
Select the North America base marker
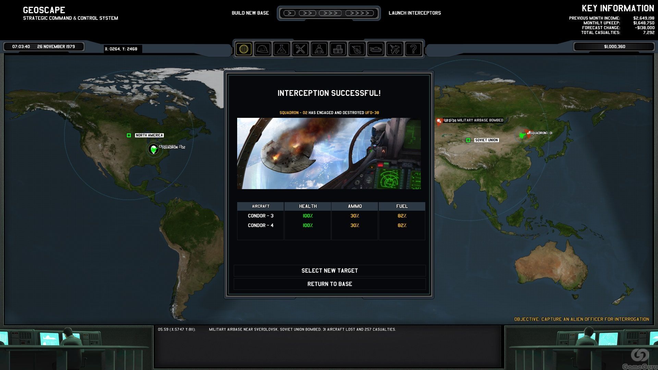click(x=129, y=135)
